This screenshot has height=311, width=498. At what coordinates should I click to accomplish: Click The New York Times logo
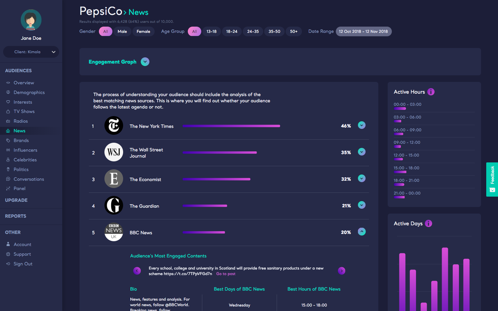pos(114,125)
